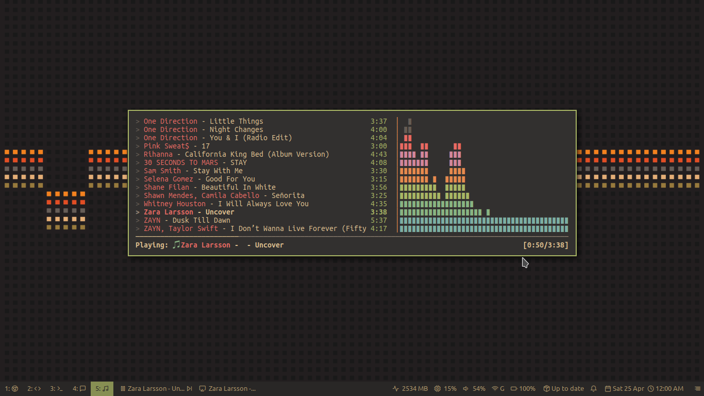Click the 100% battery value
Screen dimensions: 704x396
point(527,389)
